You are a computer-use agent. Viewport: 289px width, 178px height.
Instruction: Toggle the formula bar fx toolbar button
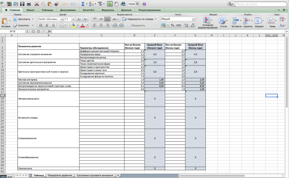(x=110, y=4)
